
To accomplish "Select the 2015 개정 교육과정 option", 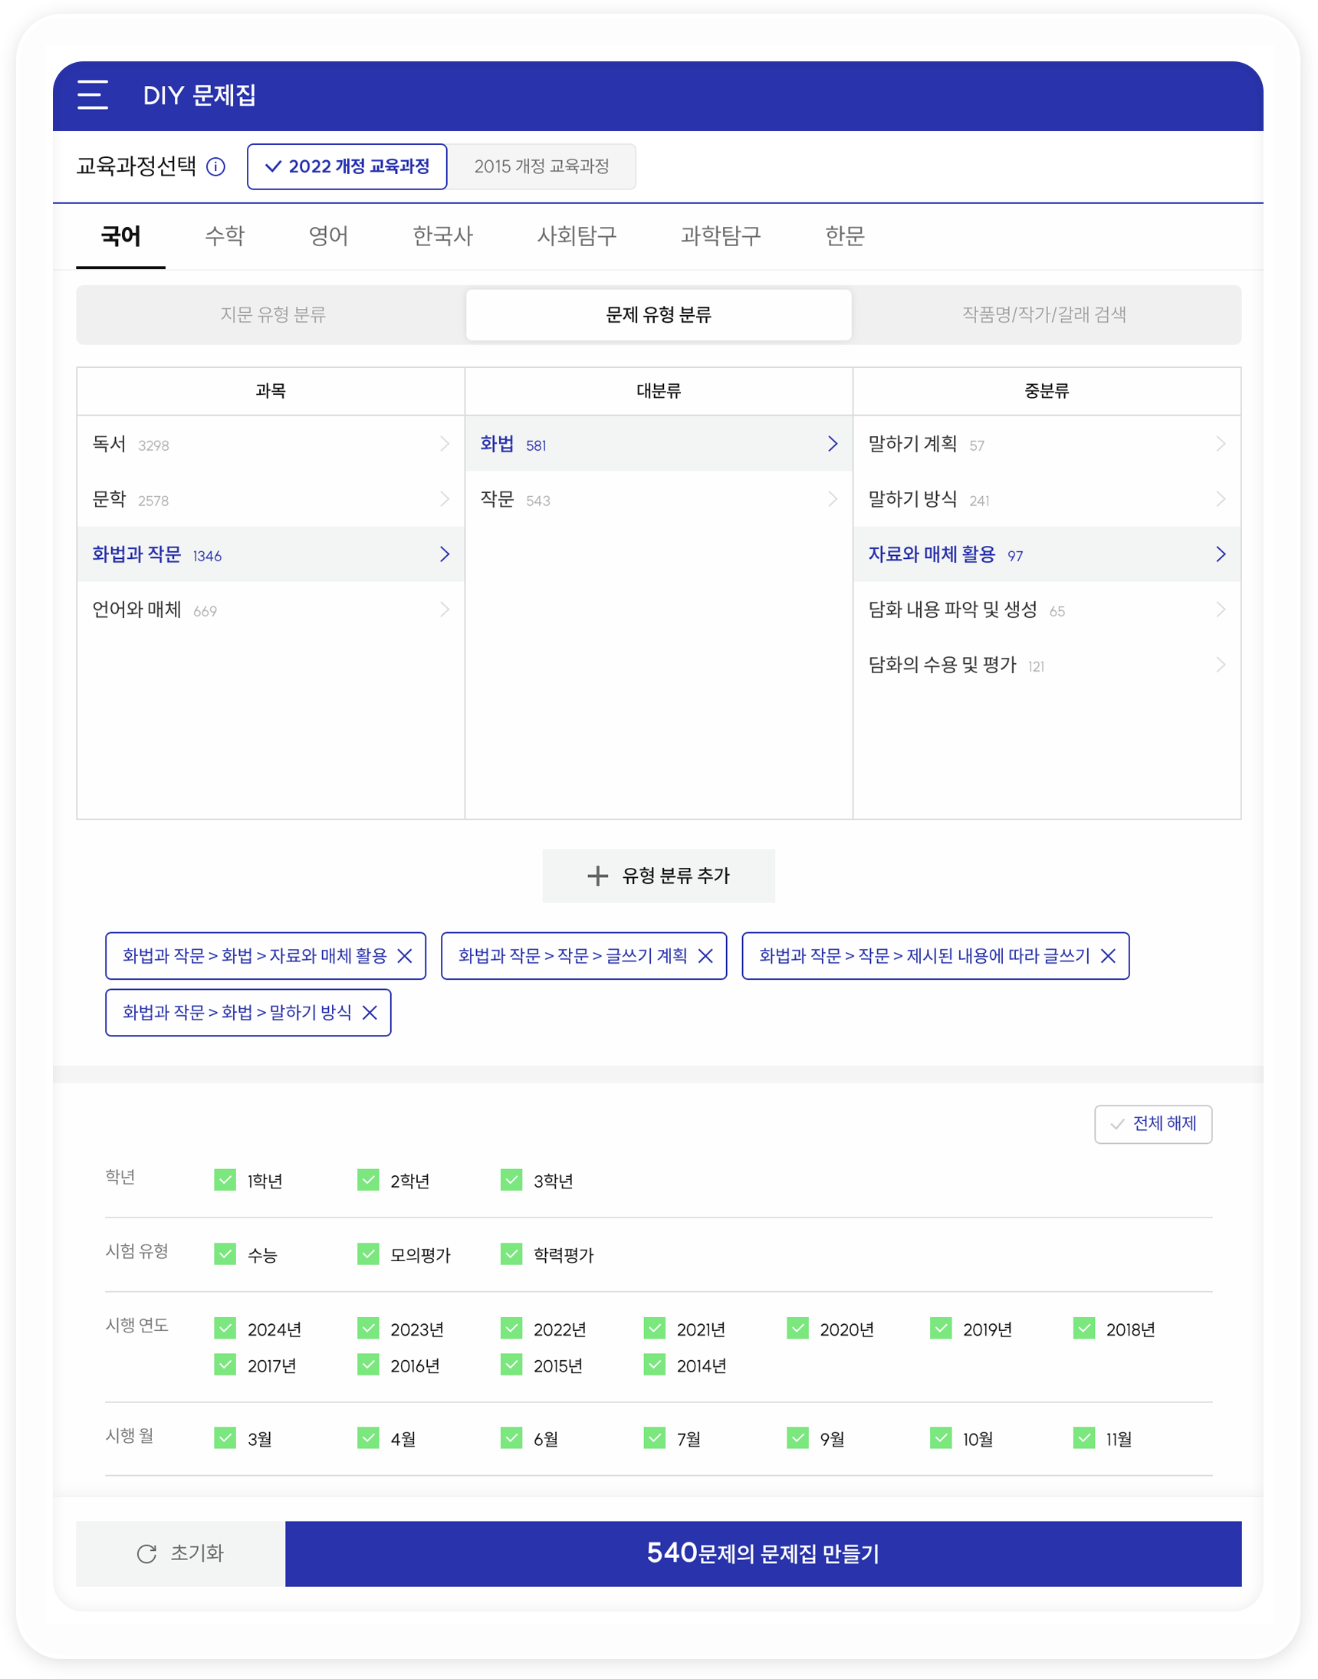I will (542, 166).
